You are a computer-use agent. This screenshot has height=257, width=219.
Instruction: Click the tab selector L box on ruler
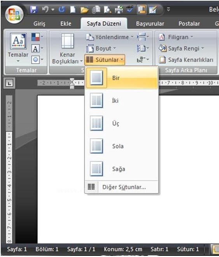click(x=9, y=83)
